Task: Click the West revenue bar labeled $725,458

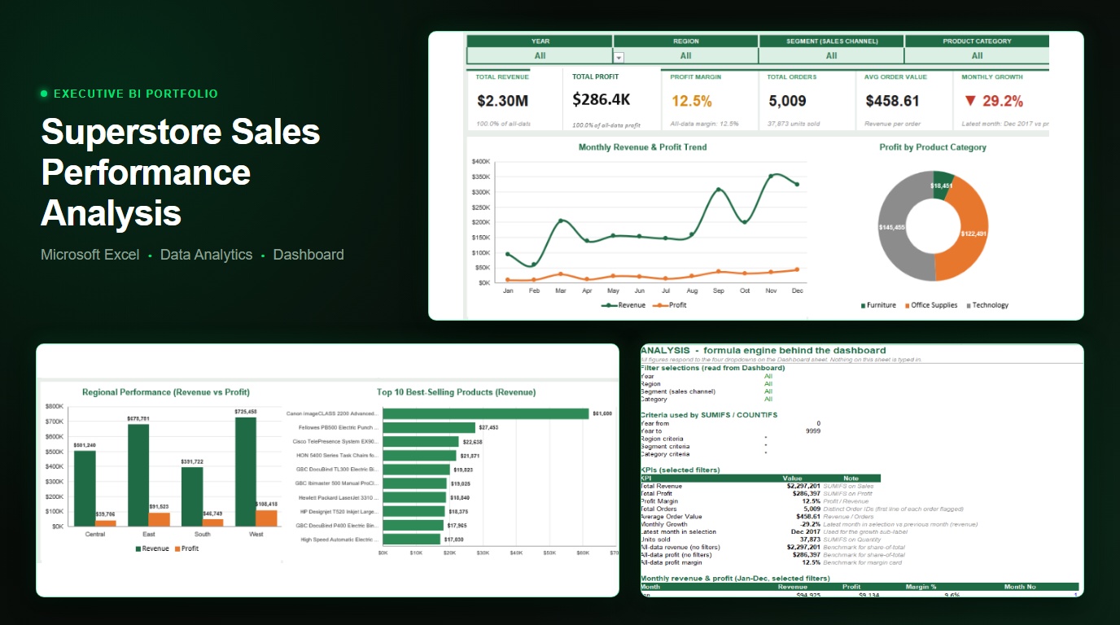Action: 246,472
